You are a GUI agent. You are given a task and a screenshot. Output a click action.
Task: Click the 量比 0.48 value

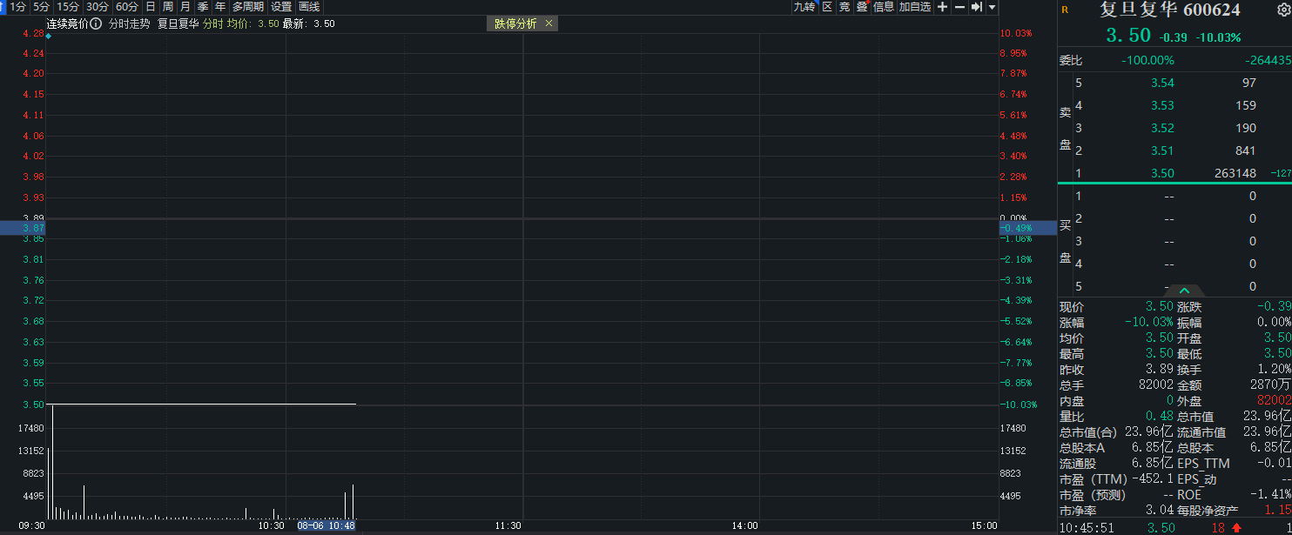[x=1161, y=416]
